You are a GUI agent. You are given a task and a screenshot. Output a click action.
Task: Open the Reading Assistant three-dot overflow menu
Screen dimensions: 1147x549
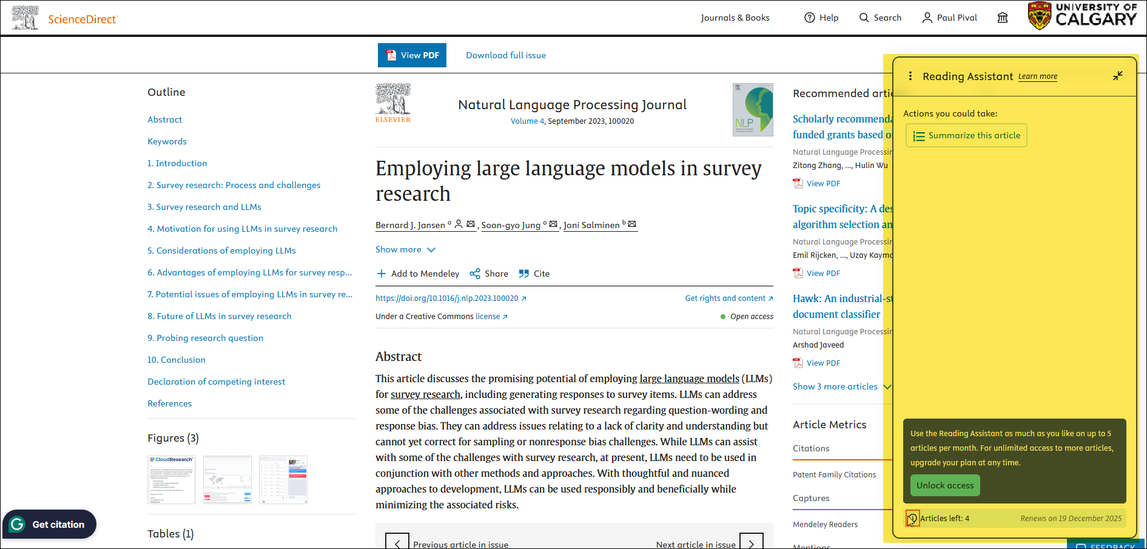coord(910,76)
